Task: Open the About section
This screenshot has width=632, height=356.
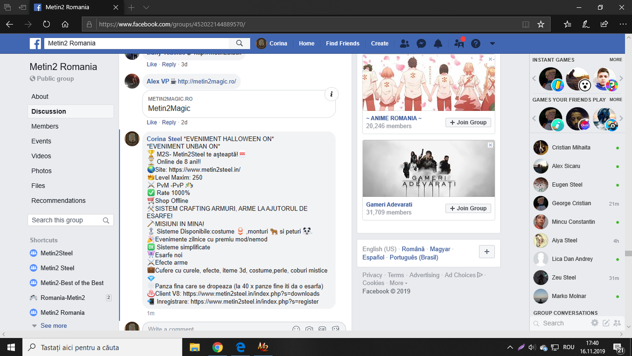Action: [40, 97]
